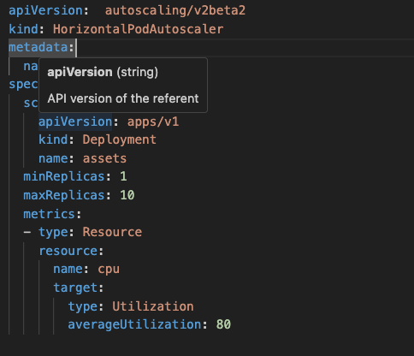Click the averageUtilization key

(134, 325)
